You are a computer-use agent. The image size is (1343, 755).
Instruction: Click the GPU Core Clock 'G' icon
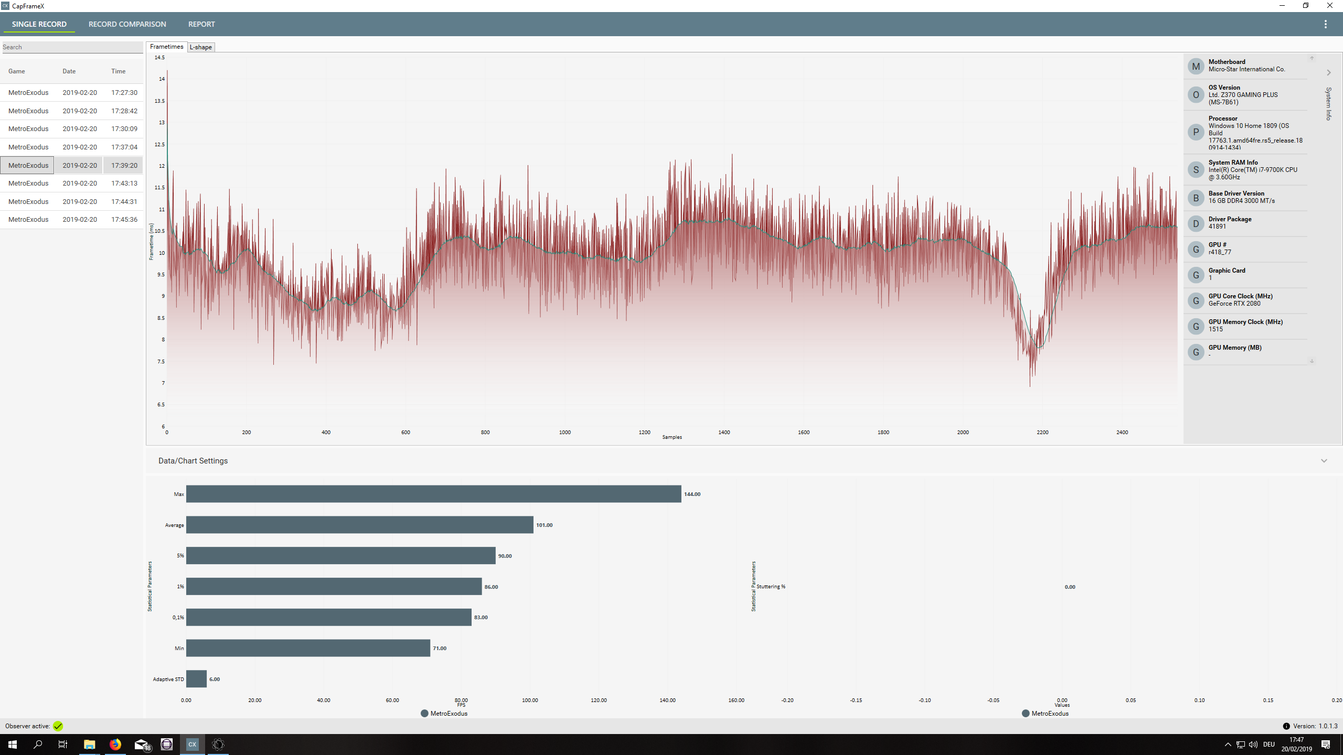[1196, 300]
